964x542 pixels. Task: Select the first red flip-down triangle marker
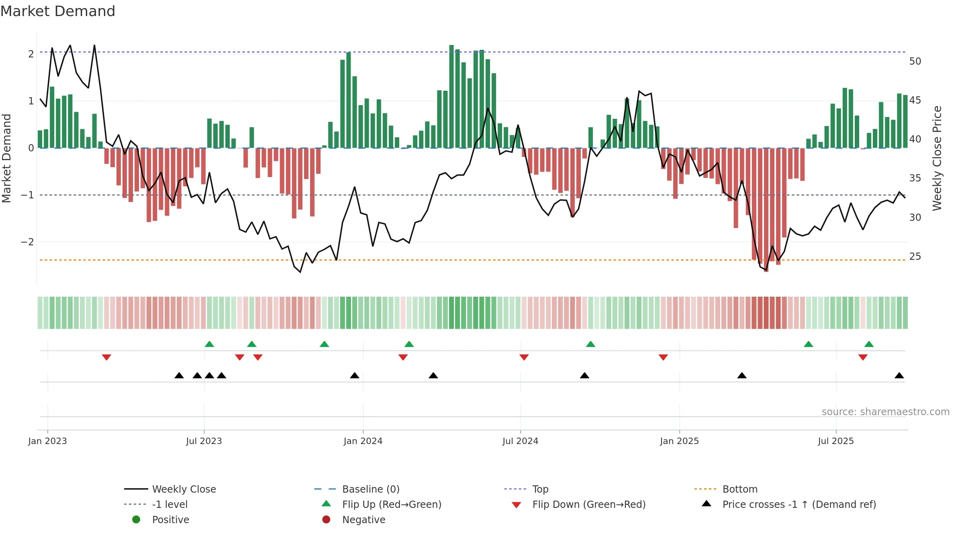106,357
